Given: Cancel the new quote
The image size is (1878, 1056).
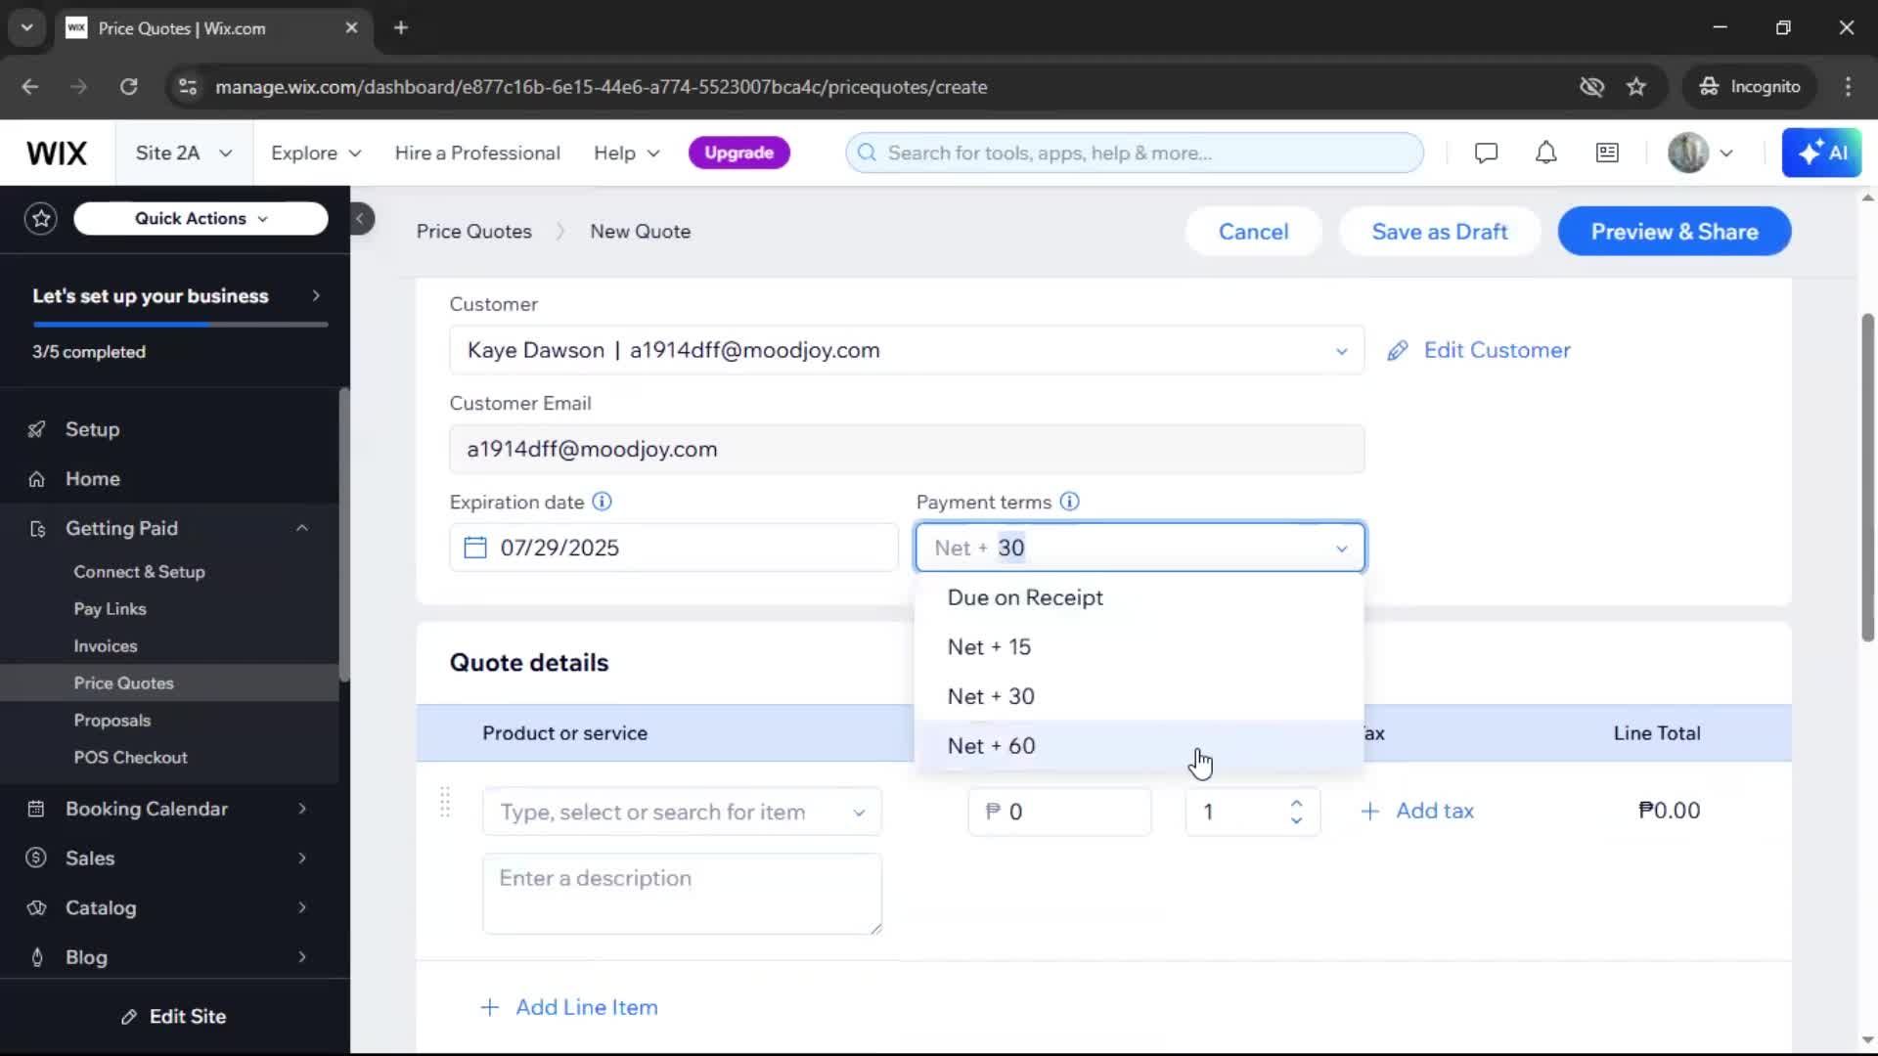Looking at the screenshot, I should tap(1253, 232).
